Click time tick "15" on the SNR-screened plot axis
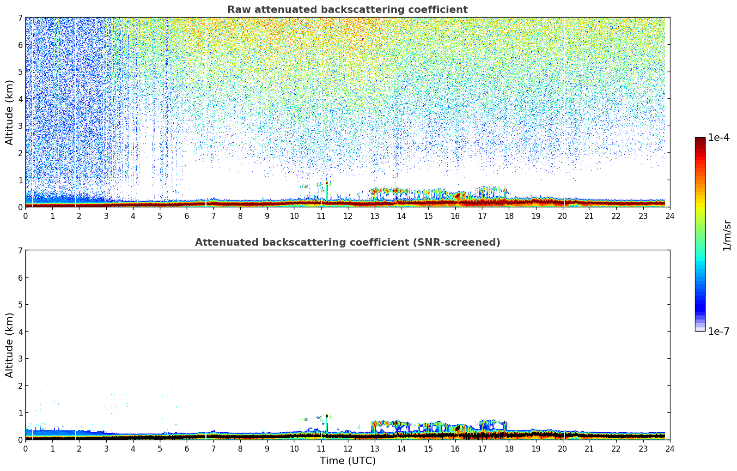Image resolution: width=737 pixels, height=471 pixels. point(428,448)
